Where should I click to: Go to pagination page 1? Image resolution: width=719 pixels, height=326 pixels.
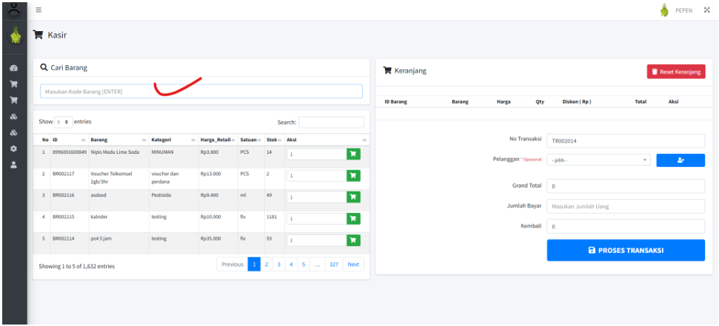[254, 264]
